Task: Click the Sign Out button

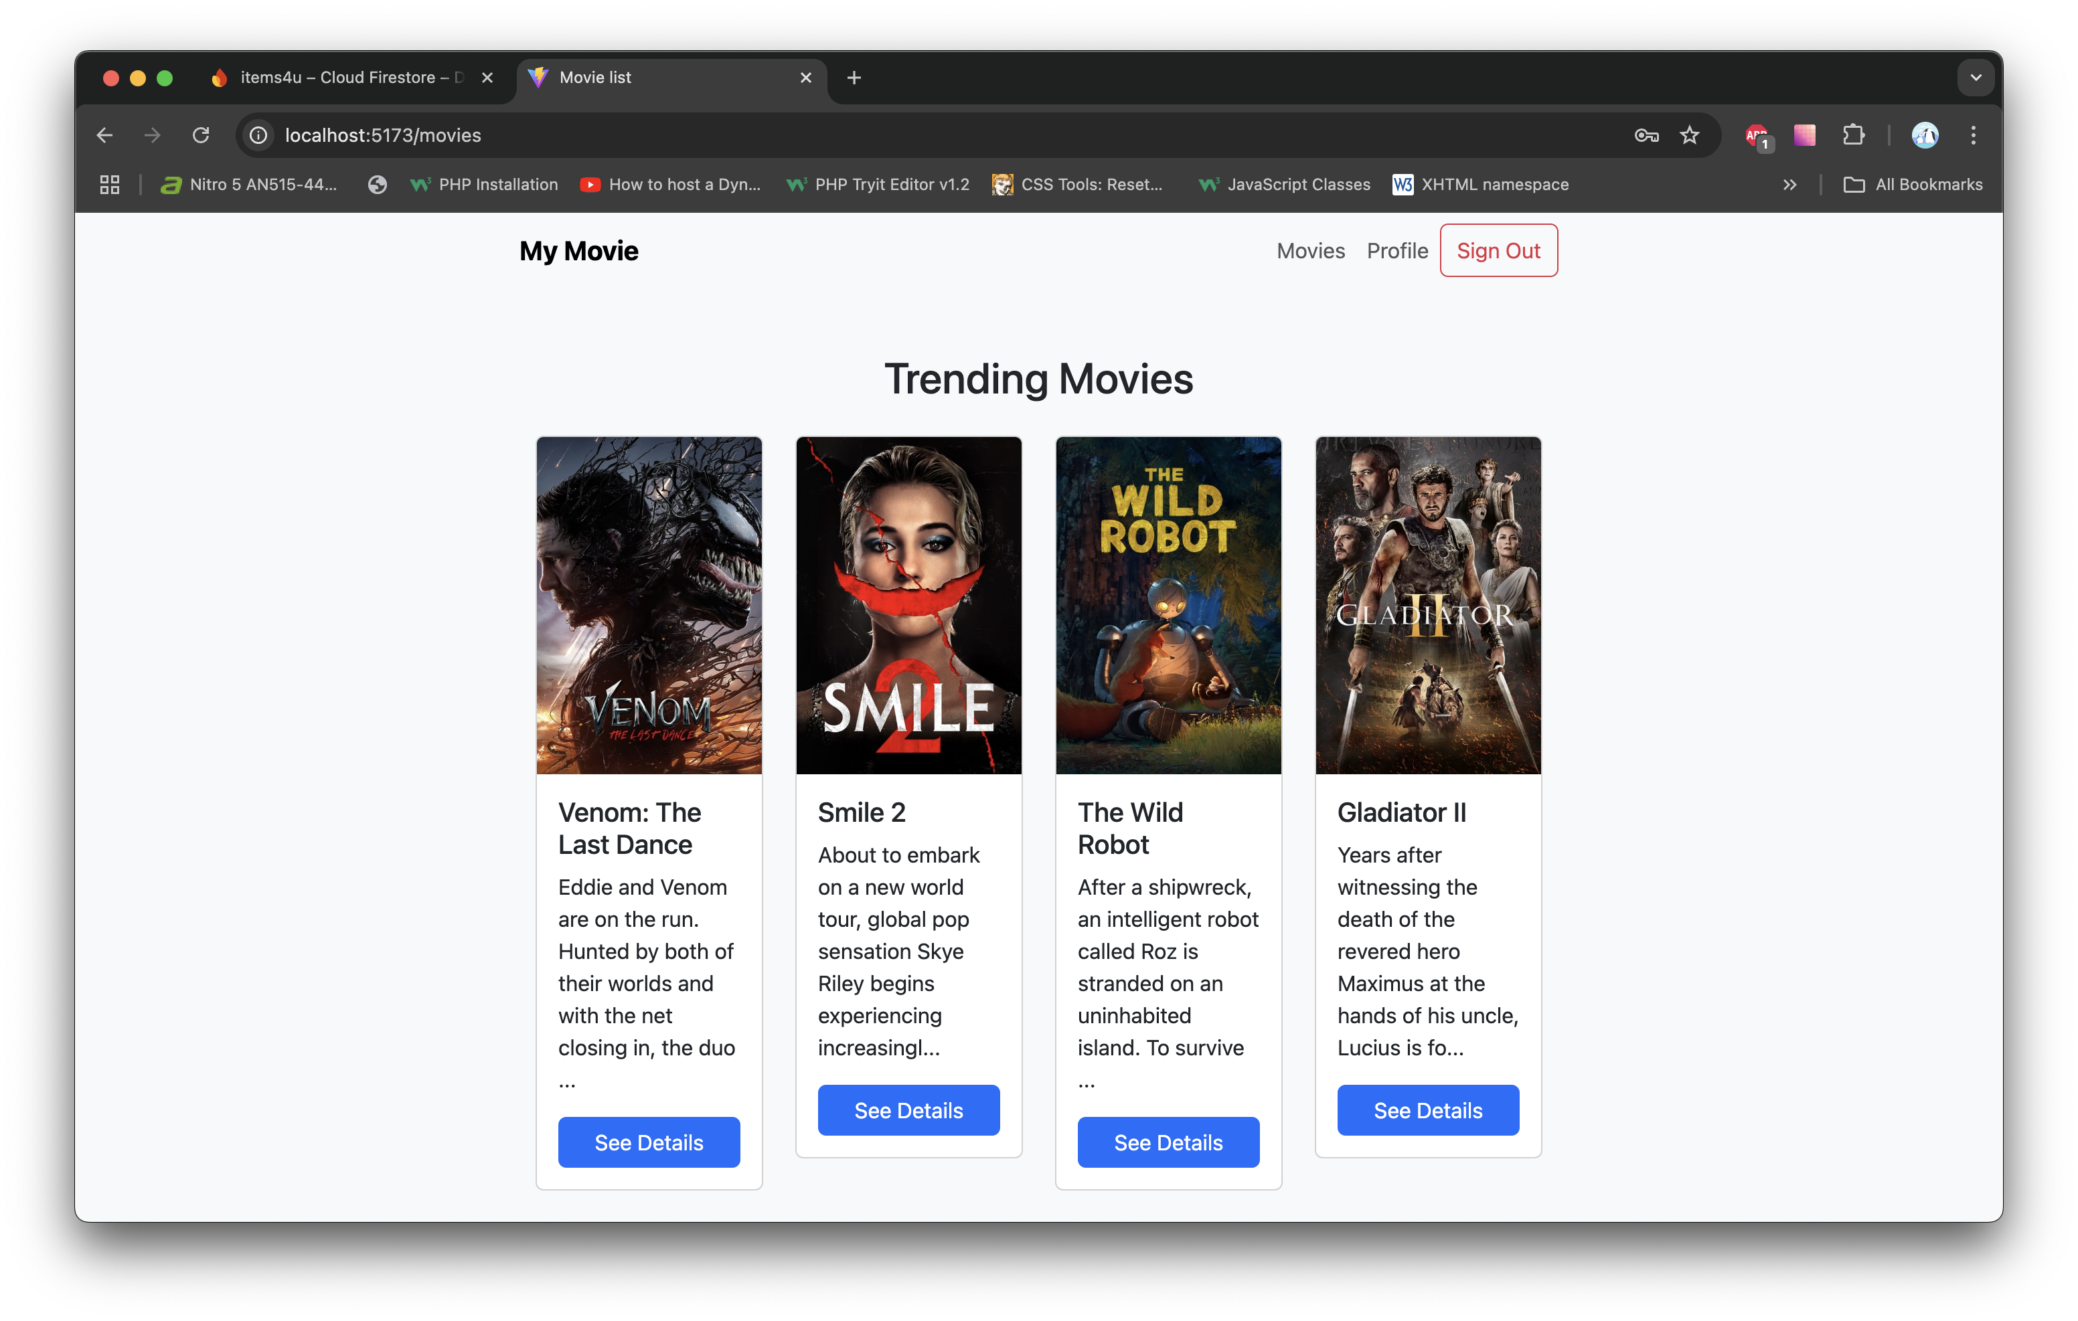Action: [1498, 250]
